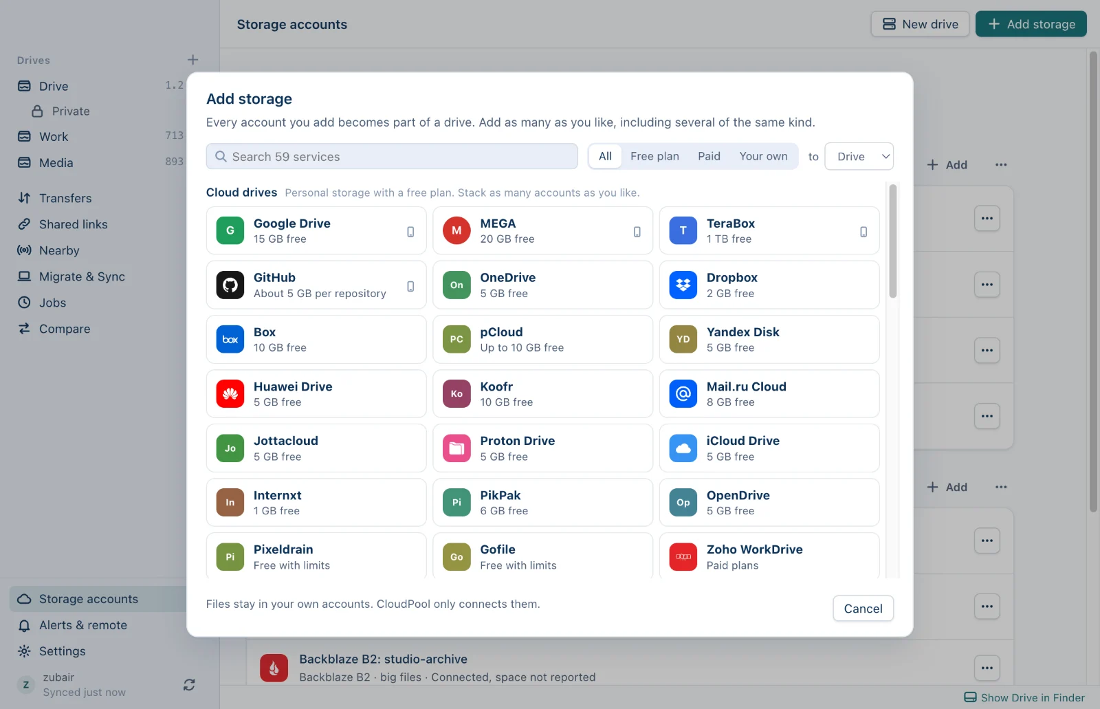Click the Dropbox logo icon

683,285
